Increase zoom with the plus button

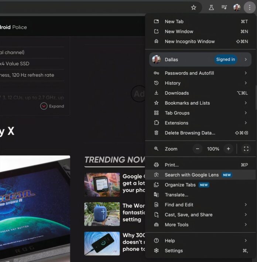(x=228, y=149)
